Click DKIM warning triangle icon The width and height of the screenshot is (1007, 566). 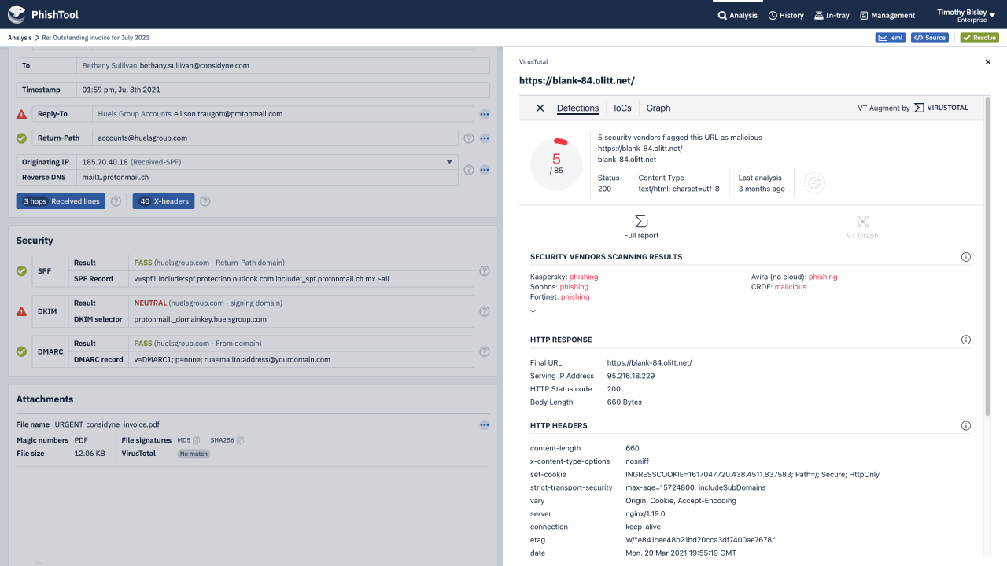22,311
